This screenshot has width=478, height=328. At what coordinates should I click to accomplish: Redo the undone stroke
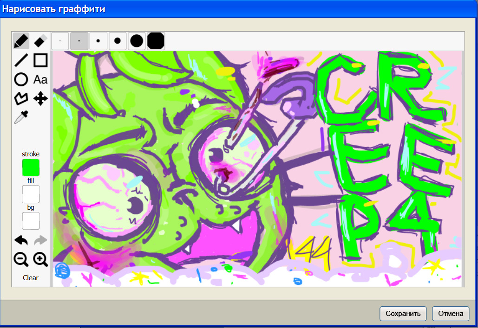point(40,240)
